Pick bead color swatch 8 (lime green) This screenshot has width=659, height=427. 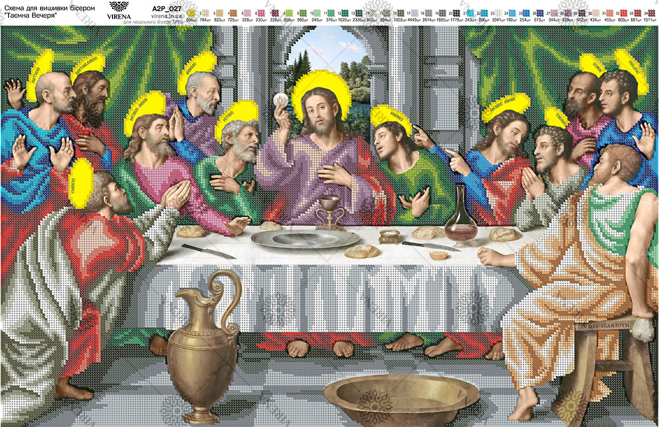click(288, 12)
